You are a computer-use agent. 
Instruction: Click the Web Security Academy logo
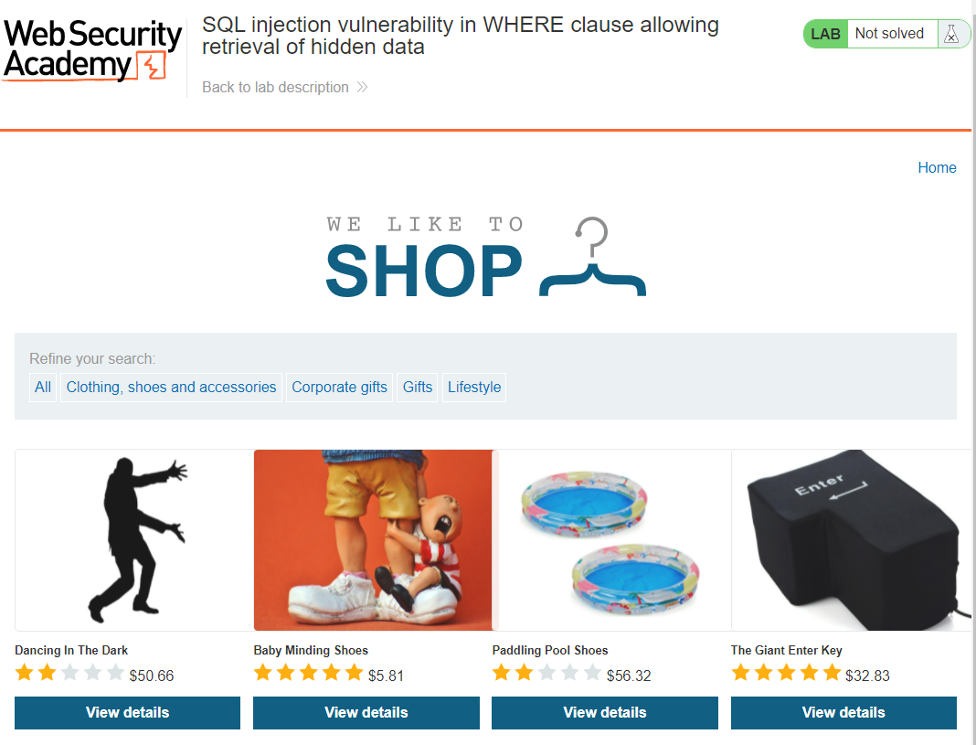pyautogui.click(x=92, y=50)
